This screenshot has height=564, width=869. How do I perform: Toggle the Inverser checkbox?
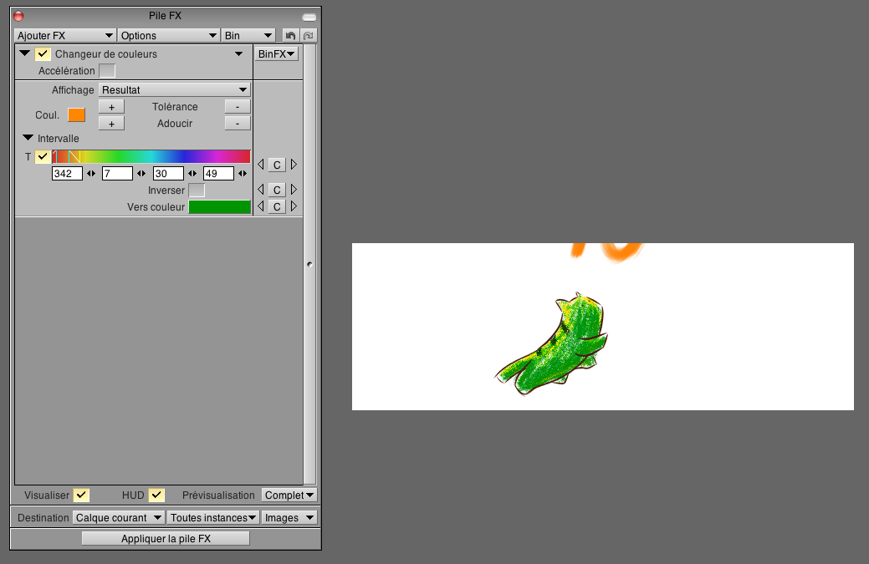tap(197, 191)
